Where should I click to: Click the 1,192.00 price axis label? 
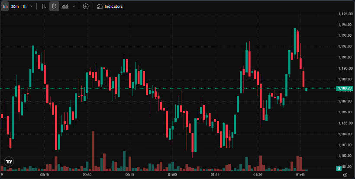click(345, 47)
